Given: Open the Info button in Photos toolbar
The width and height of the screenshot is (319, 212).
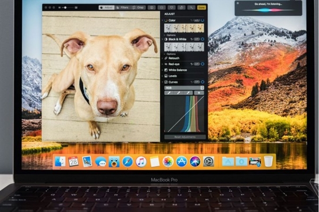Looking at the screenshot, I should [152, 7].
